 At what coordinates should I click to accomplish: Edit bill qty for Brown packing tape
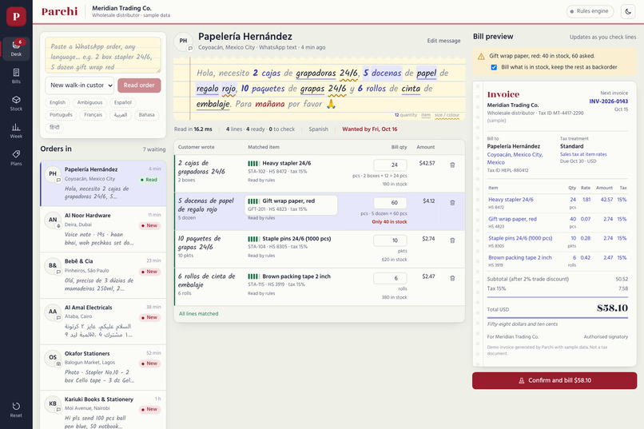390,278
